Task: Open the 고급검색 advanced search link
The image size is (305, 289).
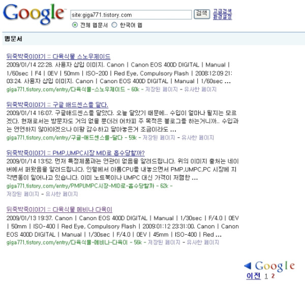Action: [222, 11]
